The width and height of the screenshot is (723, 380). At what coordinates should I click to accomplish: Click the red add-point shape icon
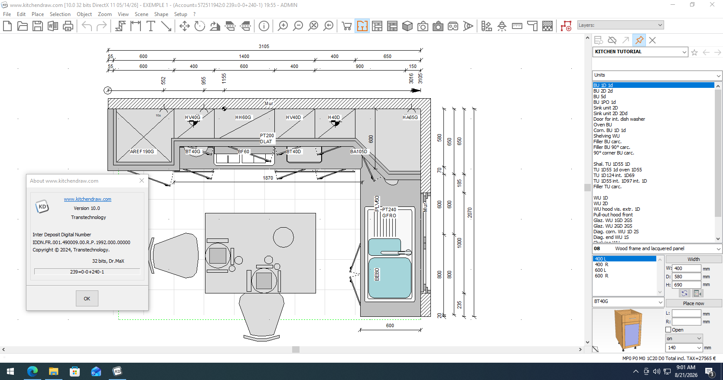(566, 26)
